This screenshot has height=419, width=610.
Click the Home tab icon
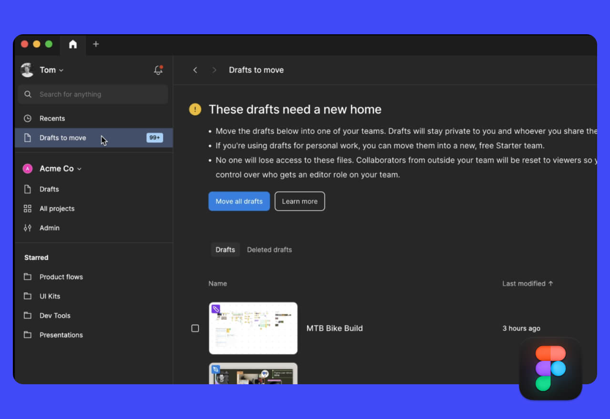tap(73, 44)
